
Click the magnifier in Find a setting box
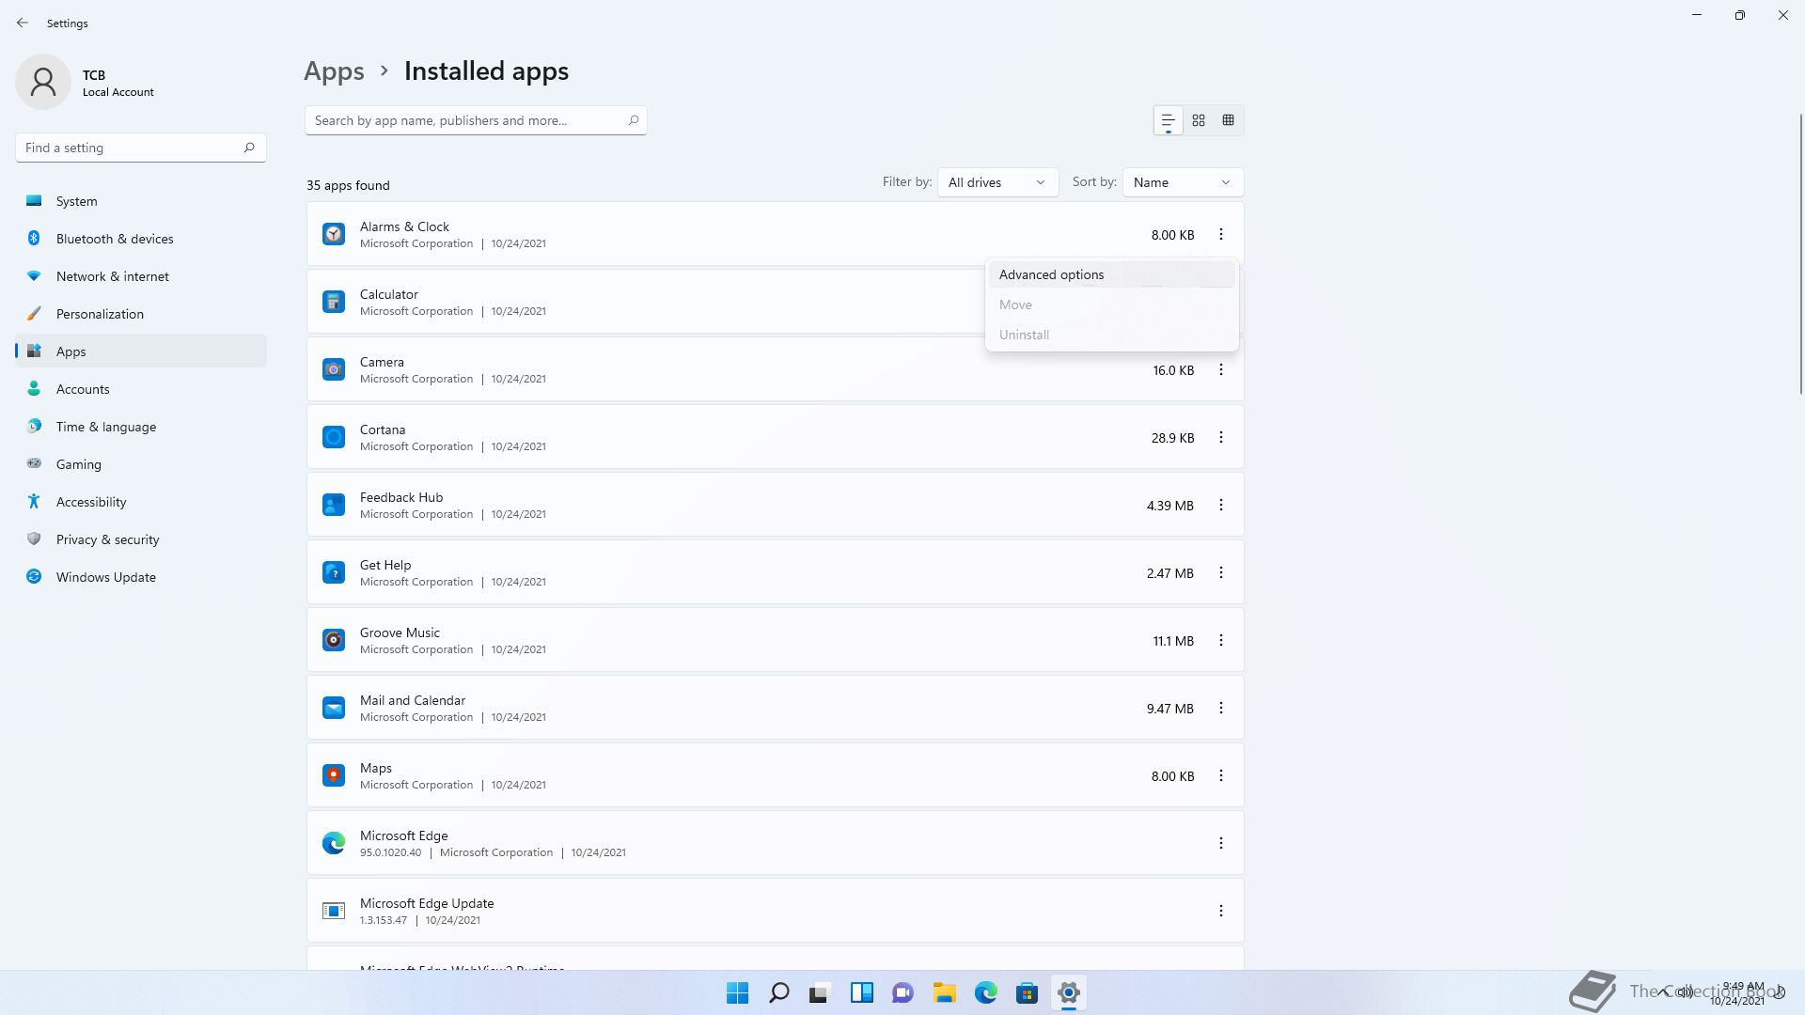(249, 148)
